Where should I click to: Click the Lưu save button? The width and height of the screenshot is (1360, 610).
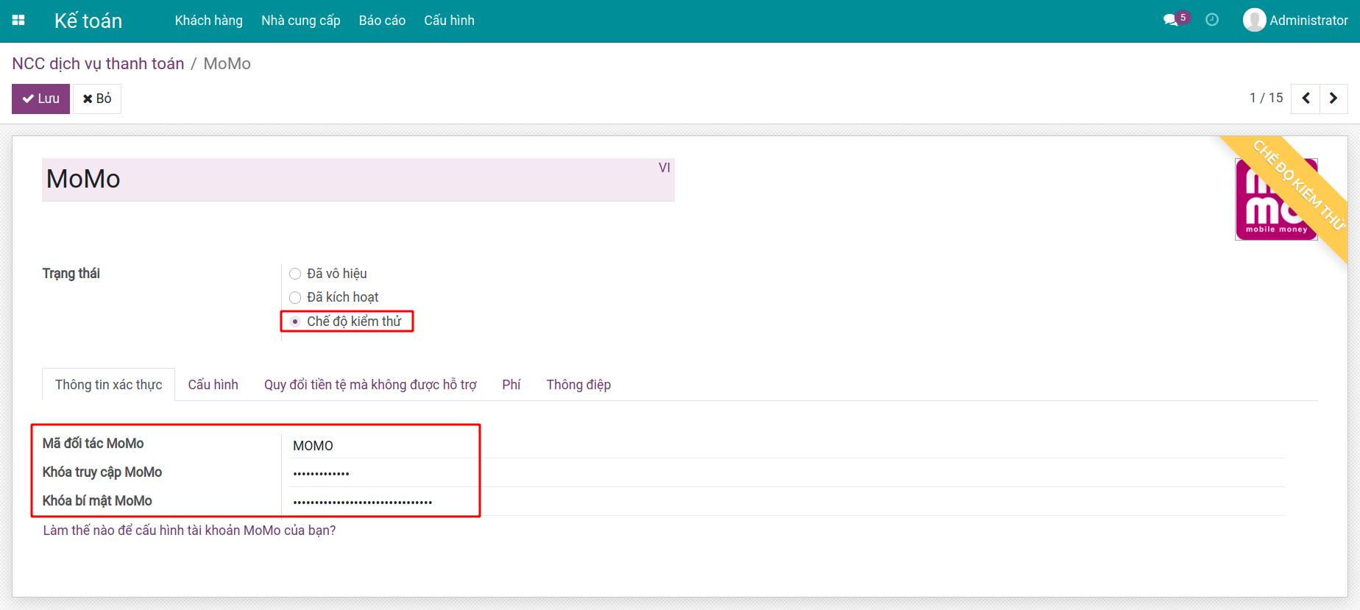tap(40, 99)
